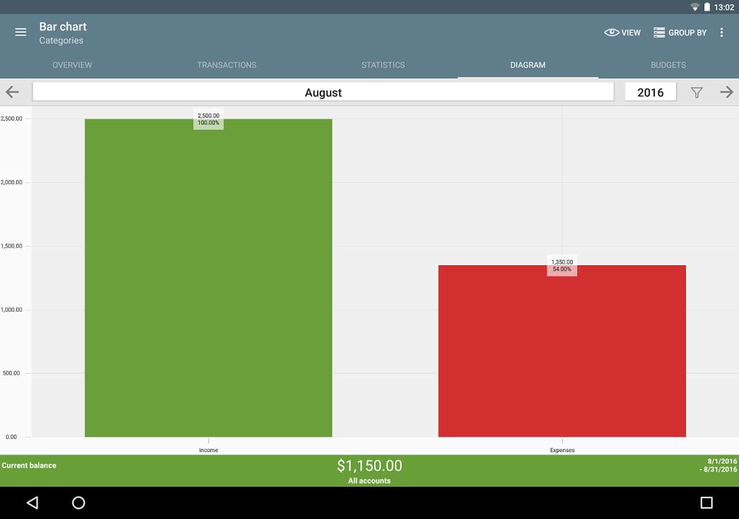Toggle the eye VIEW option

(x=622, y=32)
